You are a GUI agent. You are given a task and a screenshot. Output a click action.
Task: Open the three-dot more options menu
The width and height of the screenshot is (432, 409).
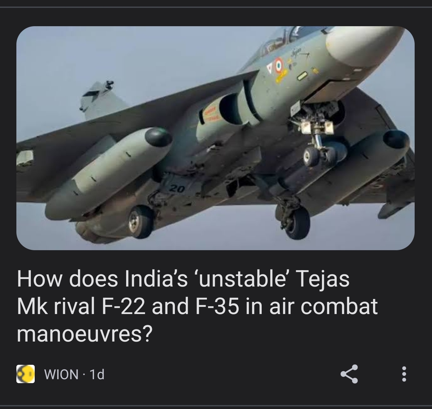coord(404,374)
